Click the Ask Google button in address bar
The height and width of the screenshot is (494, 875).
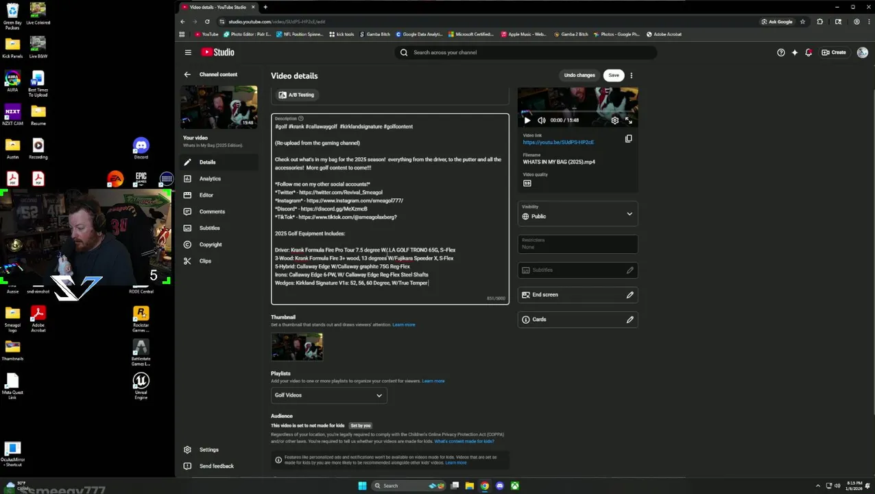(776, 21)
